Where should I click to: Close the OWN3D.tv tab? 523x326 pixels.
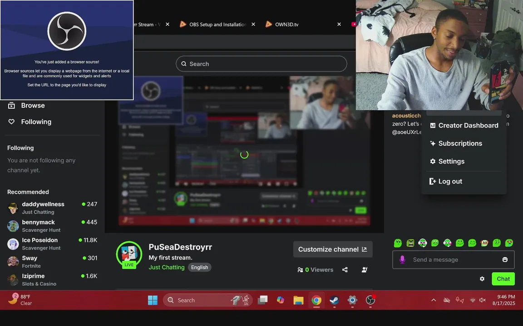(x=339, y=24)
